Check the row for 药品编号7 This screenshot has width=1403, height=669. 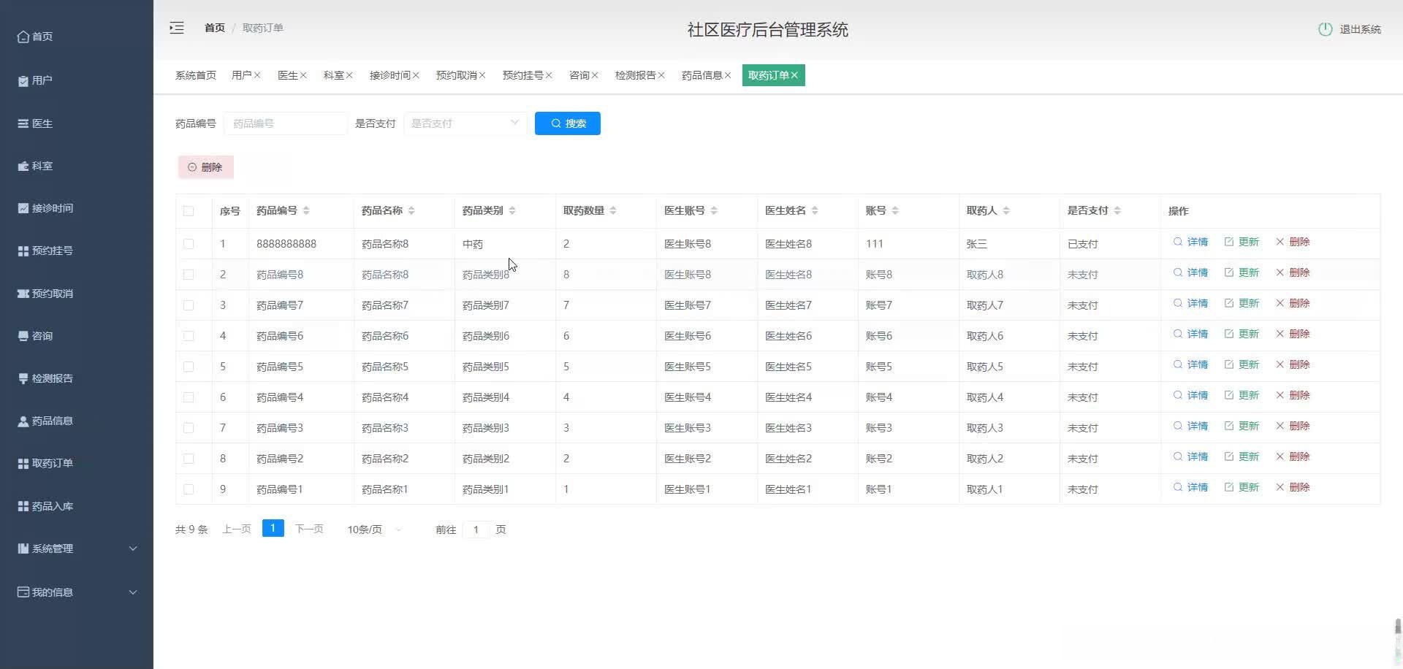pyautogui.click(x=189, y=305)
